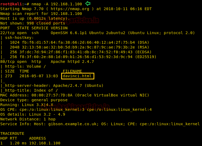Click the FILENAME column header

point(72,71)
